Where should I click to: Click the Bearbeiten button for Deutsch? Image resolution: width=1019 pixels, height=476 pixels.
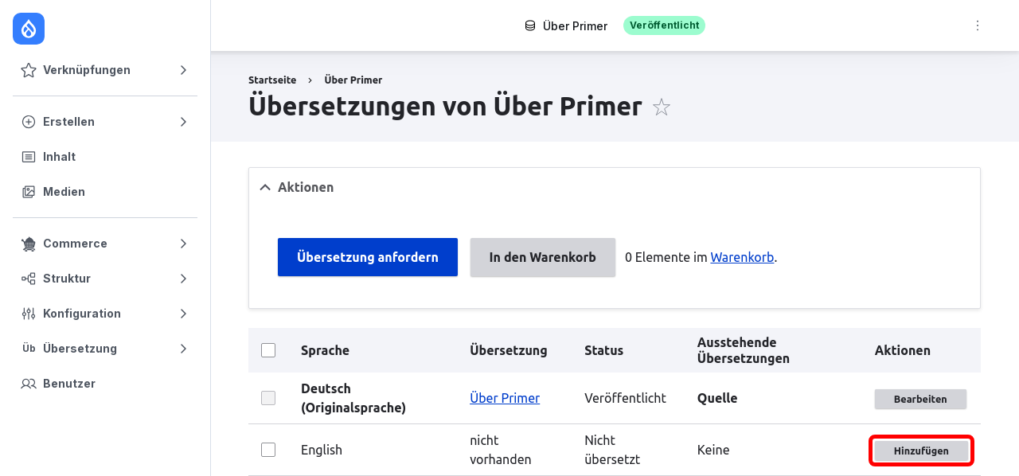(920, 399)
